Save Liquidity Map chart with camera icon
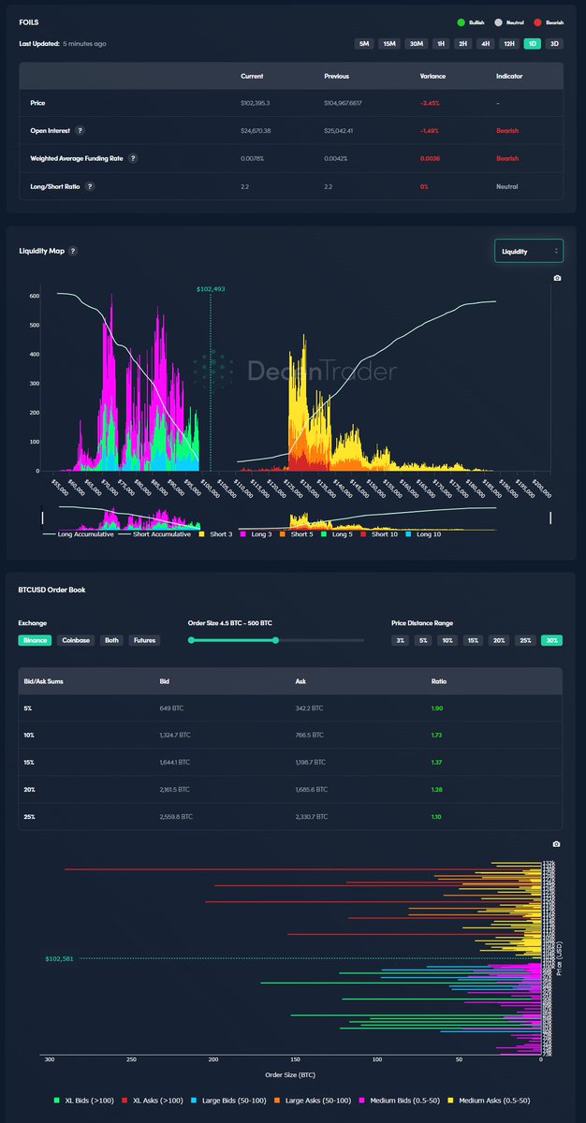 tap(557, 278)
